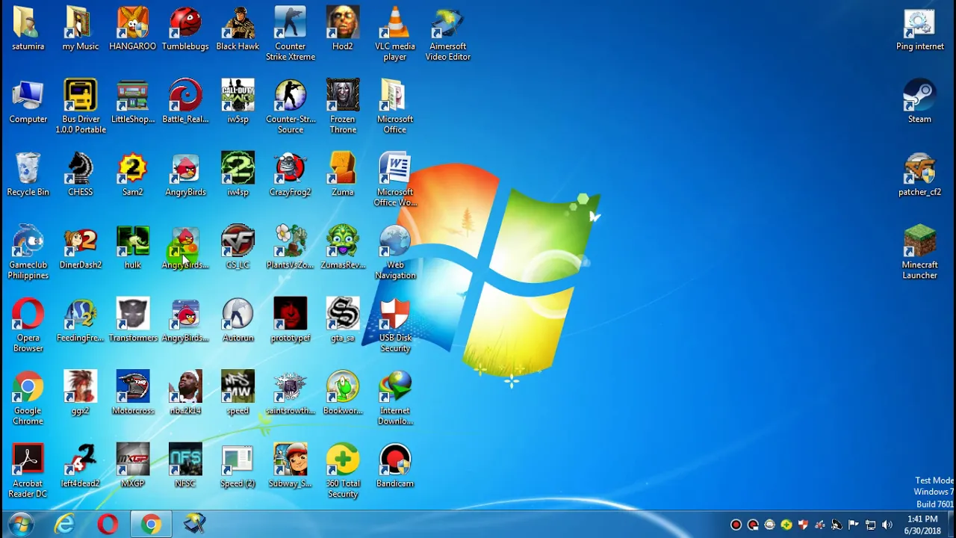The width and height of the screenshot is (956, 538).
Task: Open the Autorun shortcut
Action: tap(238, 320)
